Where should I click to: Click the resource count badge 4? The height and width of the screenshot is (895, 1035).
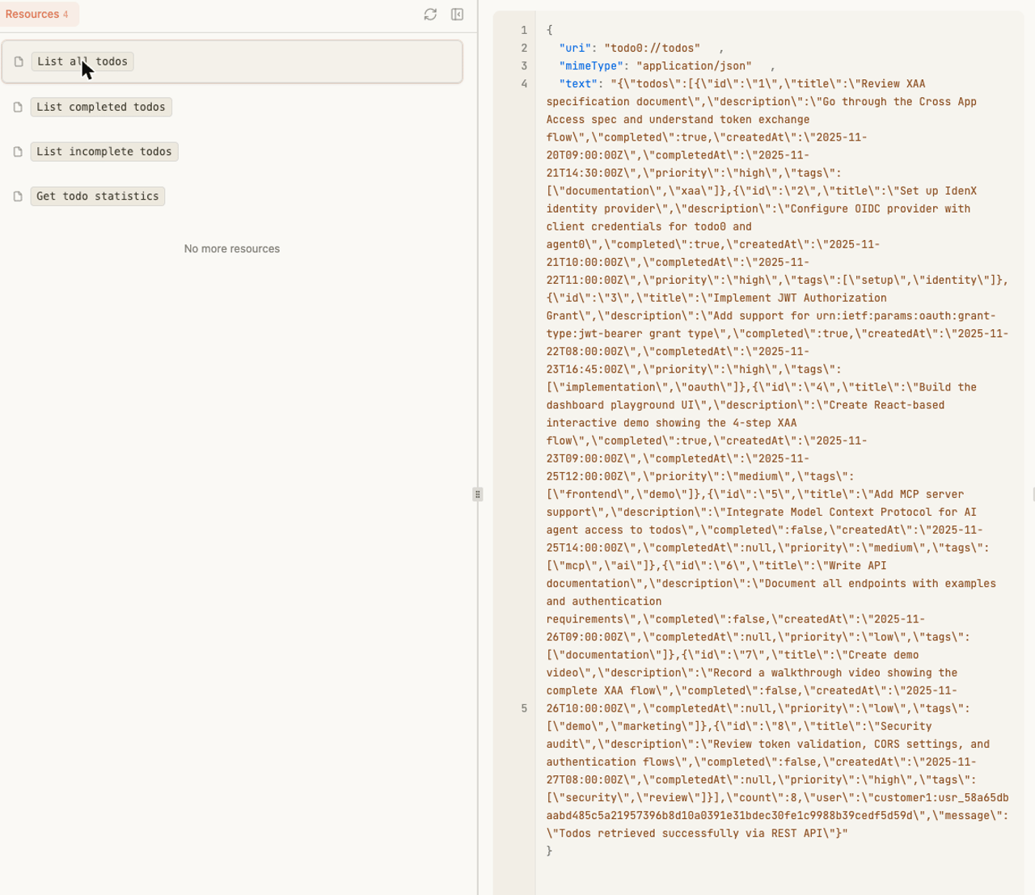[65, 15]
